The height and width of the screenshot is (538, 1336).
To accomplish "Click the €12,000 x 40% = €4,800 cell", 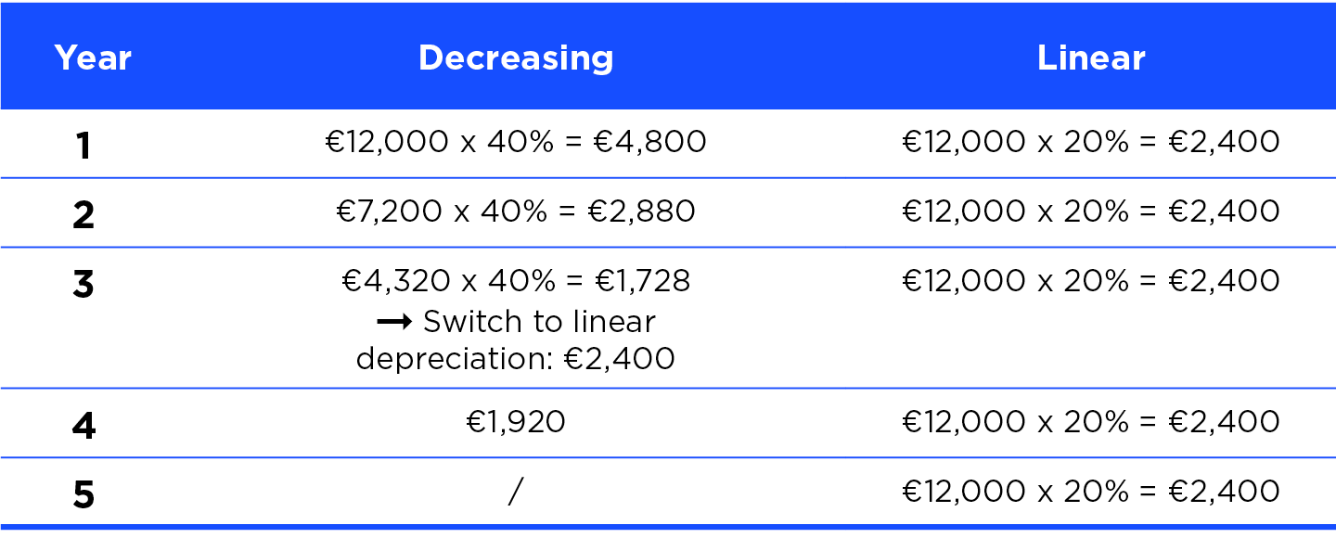I will point(516,142).
